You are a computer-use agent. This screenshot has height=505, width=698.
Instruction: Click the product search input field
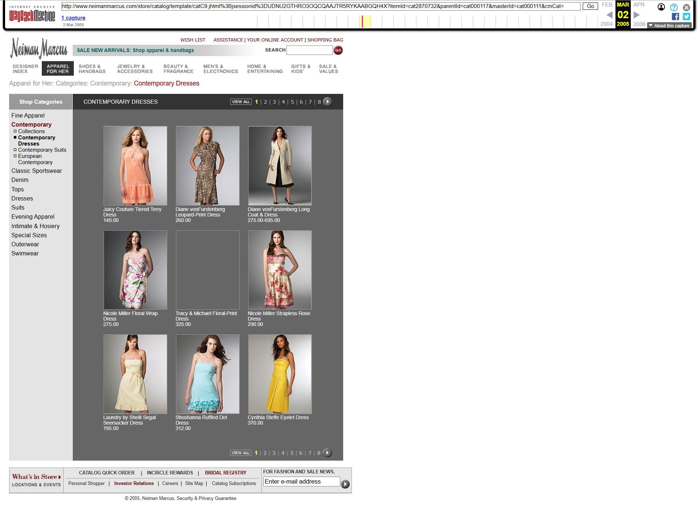tap(309, 50)
